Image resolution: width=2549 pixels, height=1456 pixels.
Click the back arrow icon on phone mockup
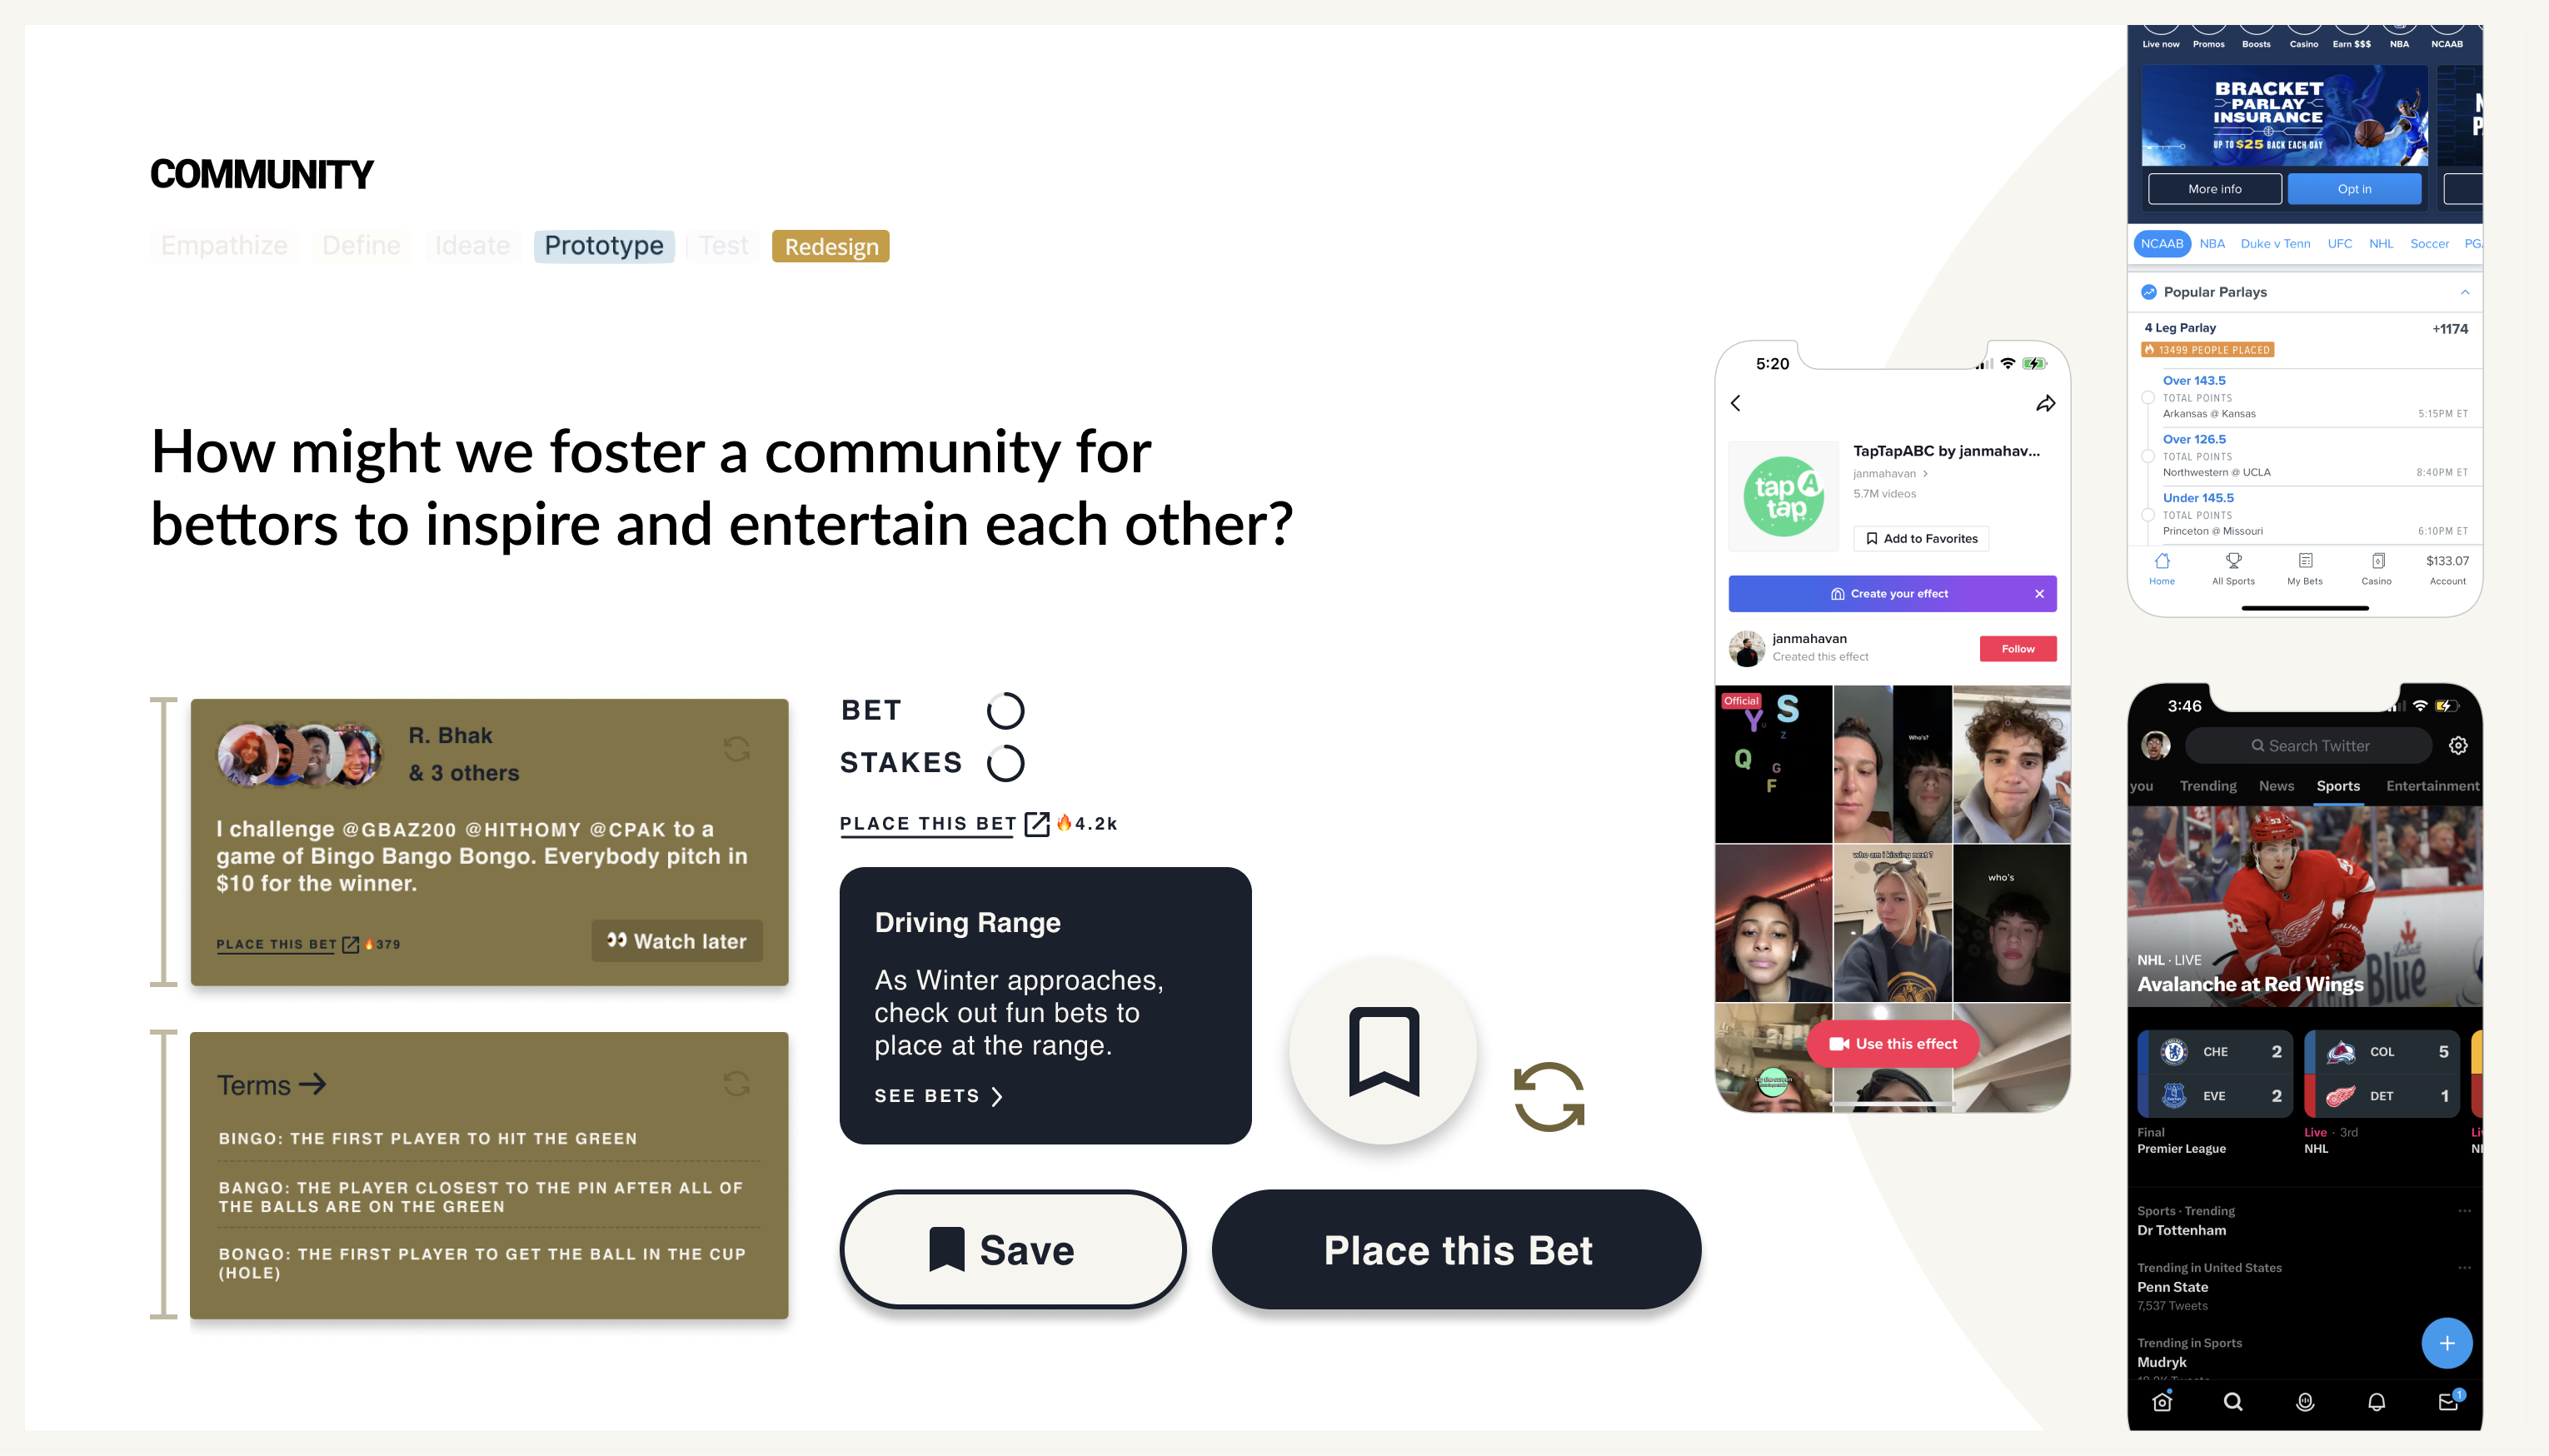1735,402
